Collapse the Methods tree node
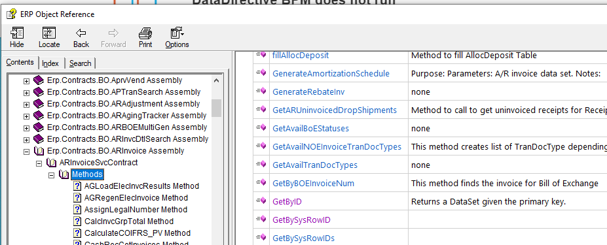 tap(51, 175)
